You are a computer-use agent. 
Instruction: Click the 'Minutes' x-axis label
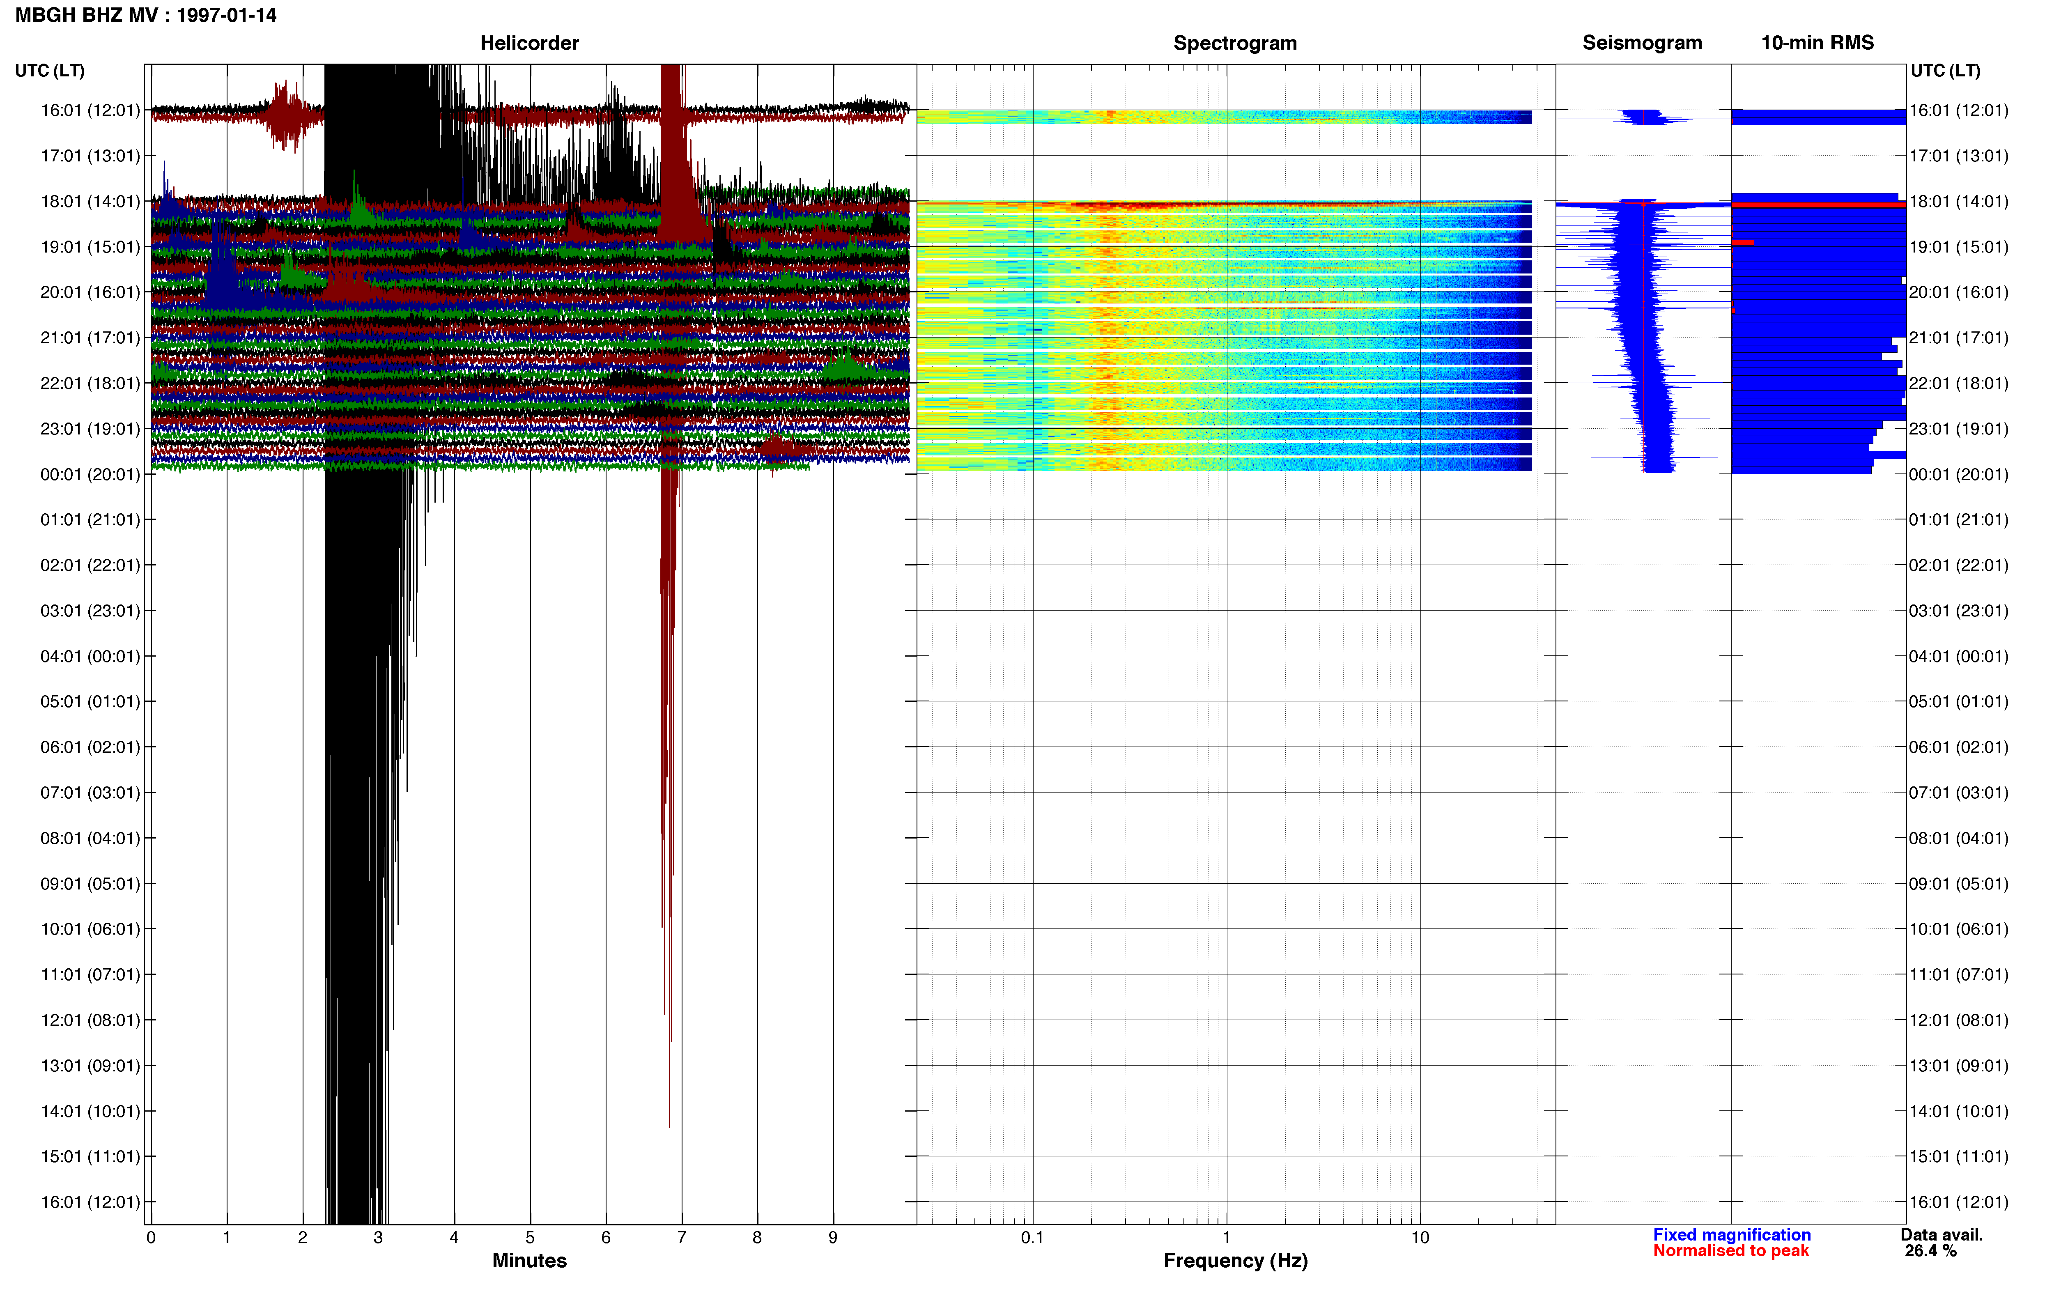pyautogui.click(x=529, y=1261)
